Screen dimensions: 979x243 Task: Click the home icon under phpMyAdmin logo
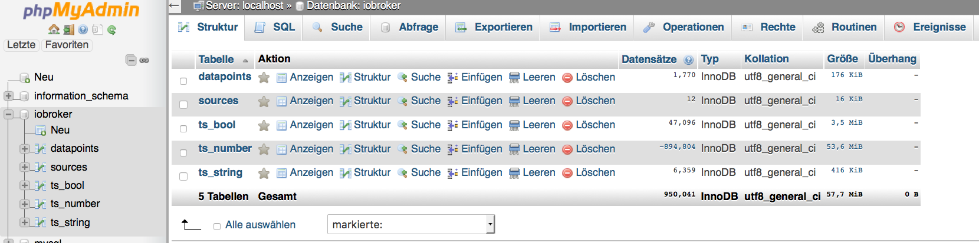click(x=54, y=29)
